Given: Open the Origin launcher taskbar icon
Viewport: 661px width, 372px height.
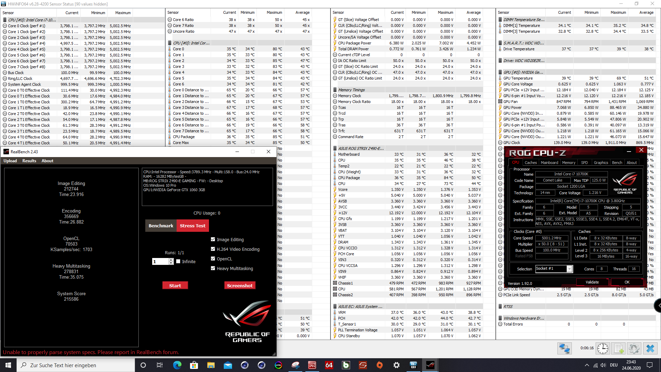Looking at the screenshot, I should [x=379, y=365].
